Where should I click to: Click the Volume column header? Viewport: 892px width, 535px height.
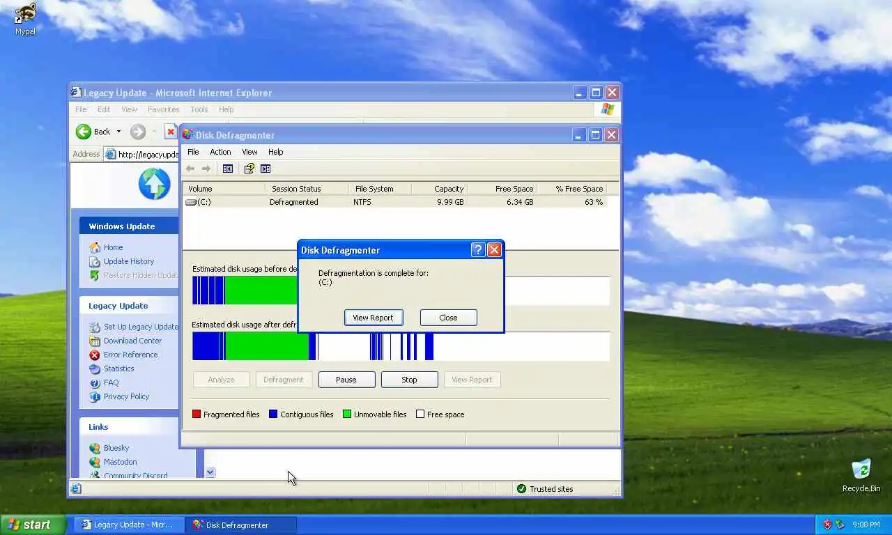point(224,189)
